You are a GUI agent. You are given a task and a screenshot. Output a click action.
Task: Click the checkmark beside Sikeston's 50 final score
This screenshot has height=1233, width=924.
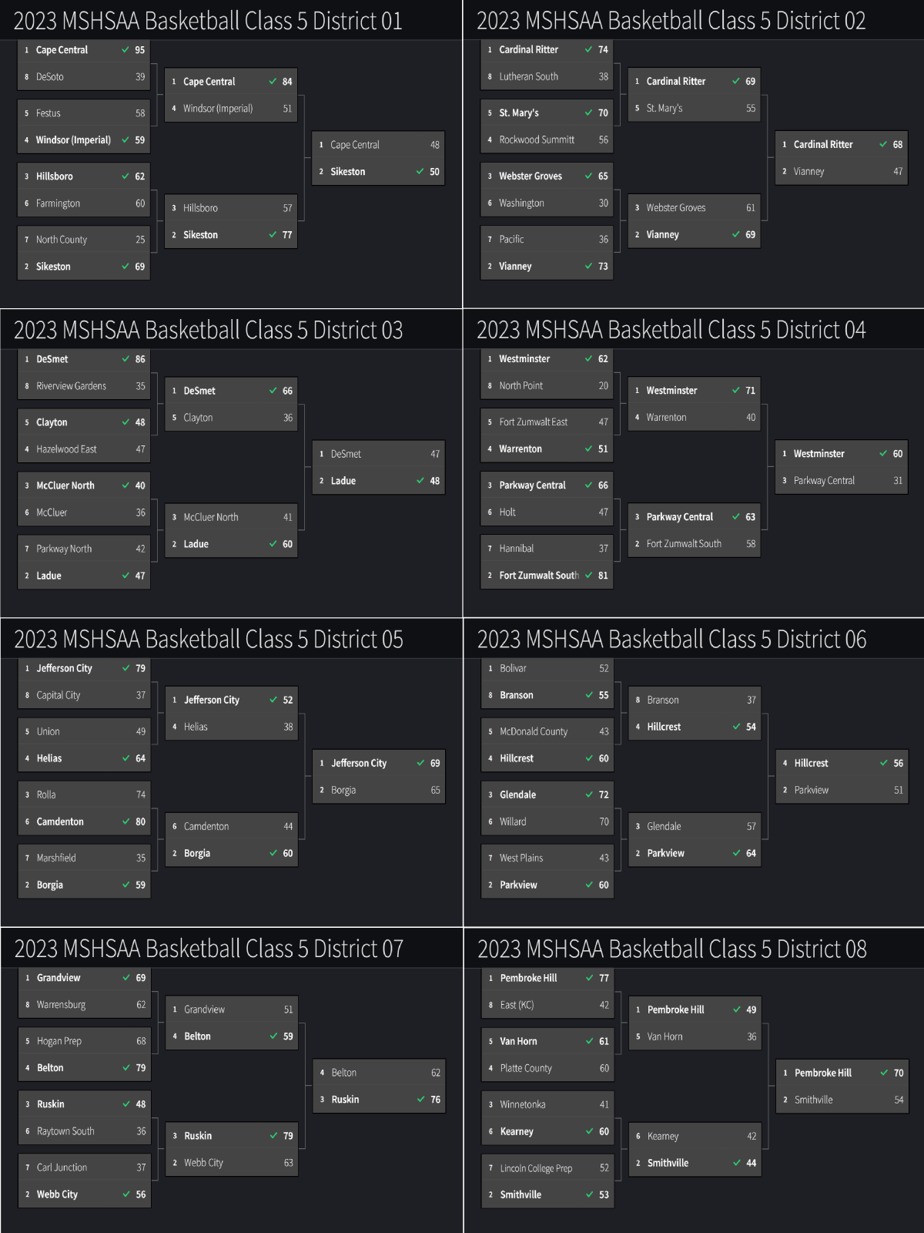tap(420, 172)
